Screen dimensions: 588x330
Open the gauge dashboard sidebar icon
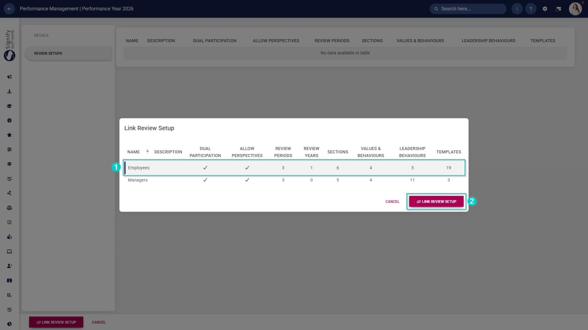(x=9, y=120)
